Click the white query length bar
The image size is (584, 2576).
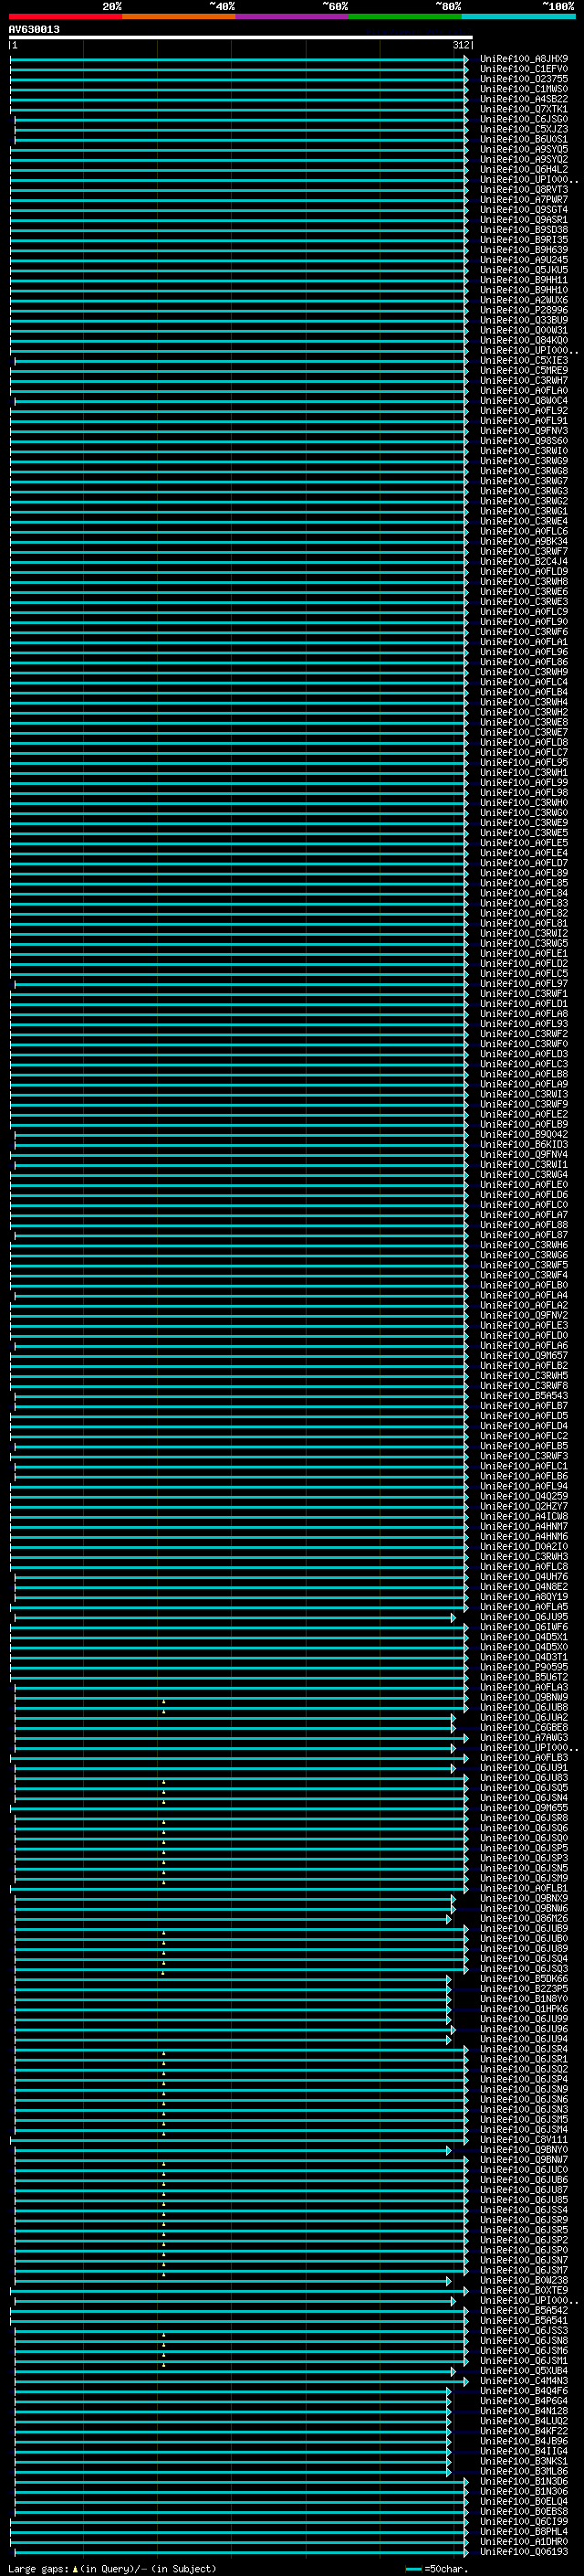click(241, 38)
